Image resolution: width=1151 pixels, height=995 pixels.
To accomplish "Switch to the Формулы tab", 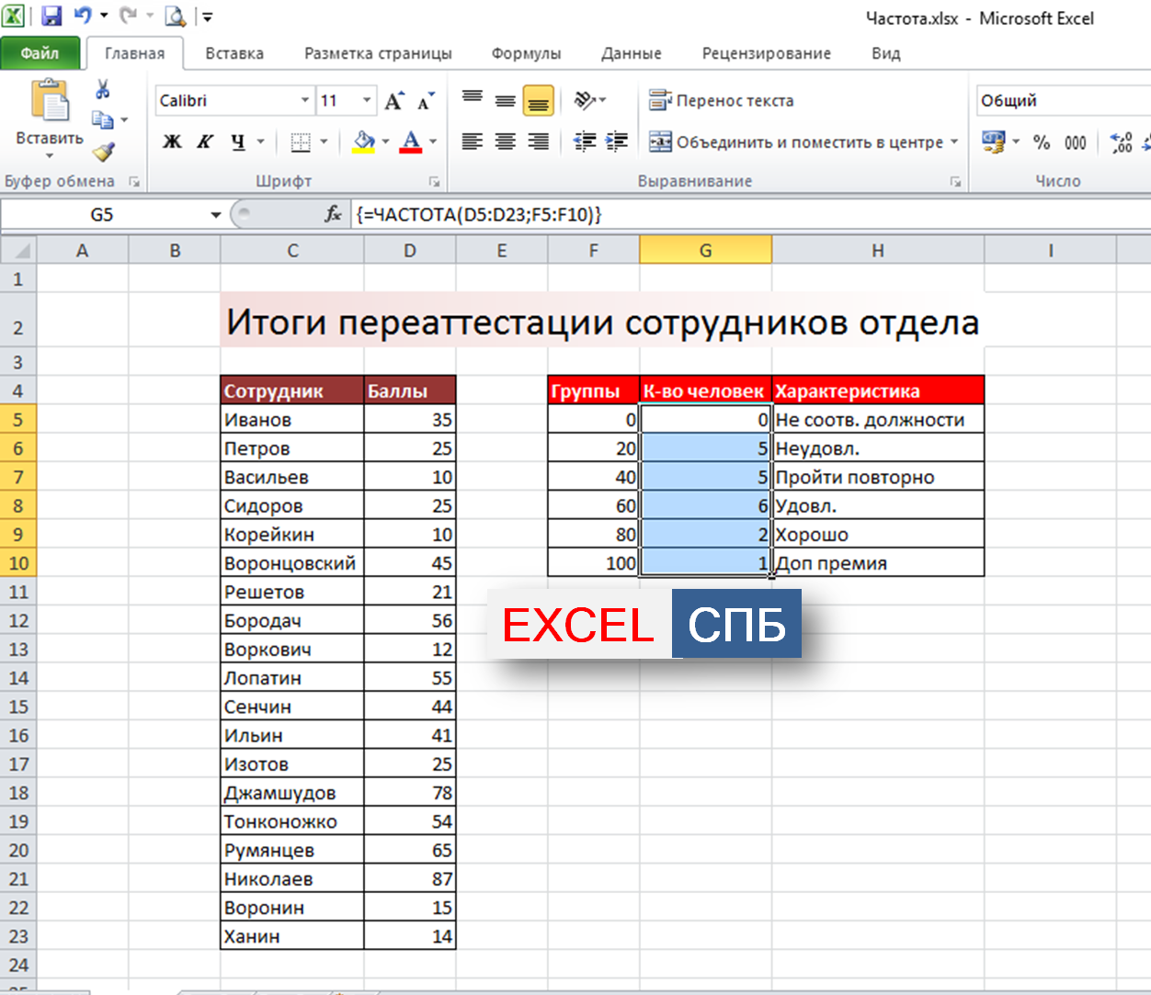I will coord(526,53).
